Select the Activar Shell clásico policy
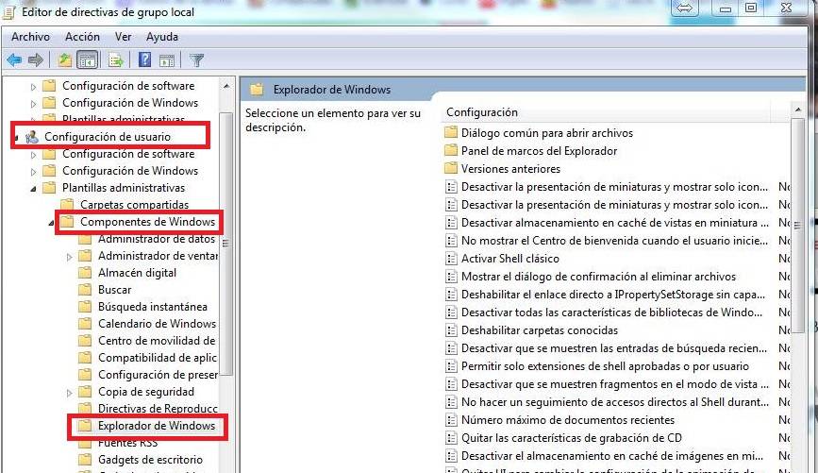 [509, 259]
